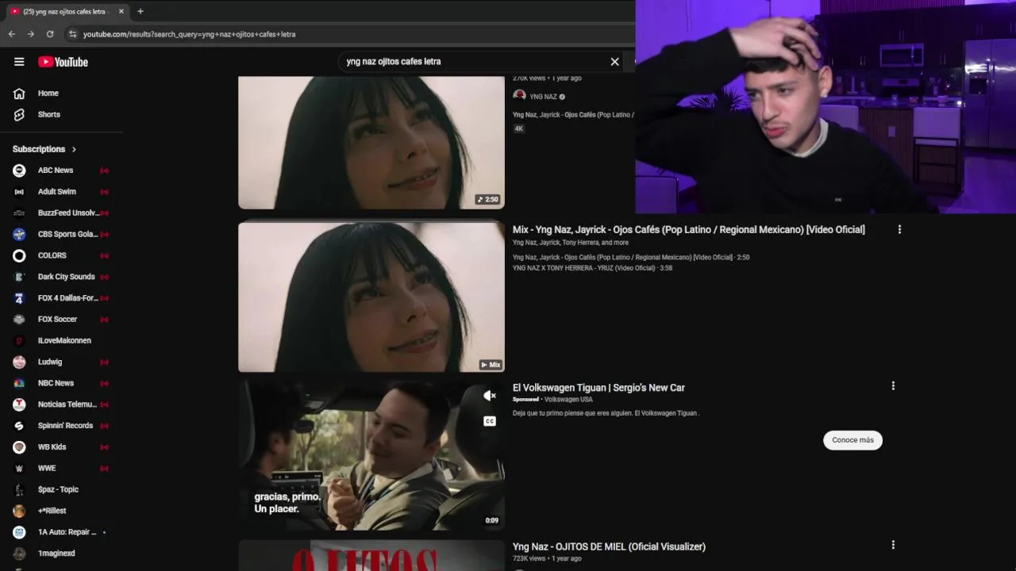Screen dimensions: 1016x571
Task: Click the browser address bar URL
Action: [x=189, y=34]
